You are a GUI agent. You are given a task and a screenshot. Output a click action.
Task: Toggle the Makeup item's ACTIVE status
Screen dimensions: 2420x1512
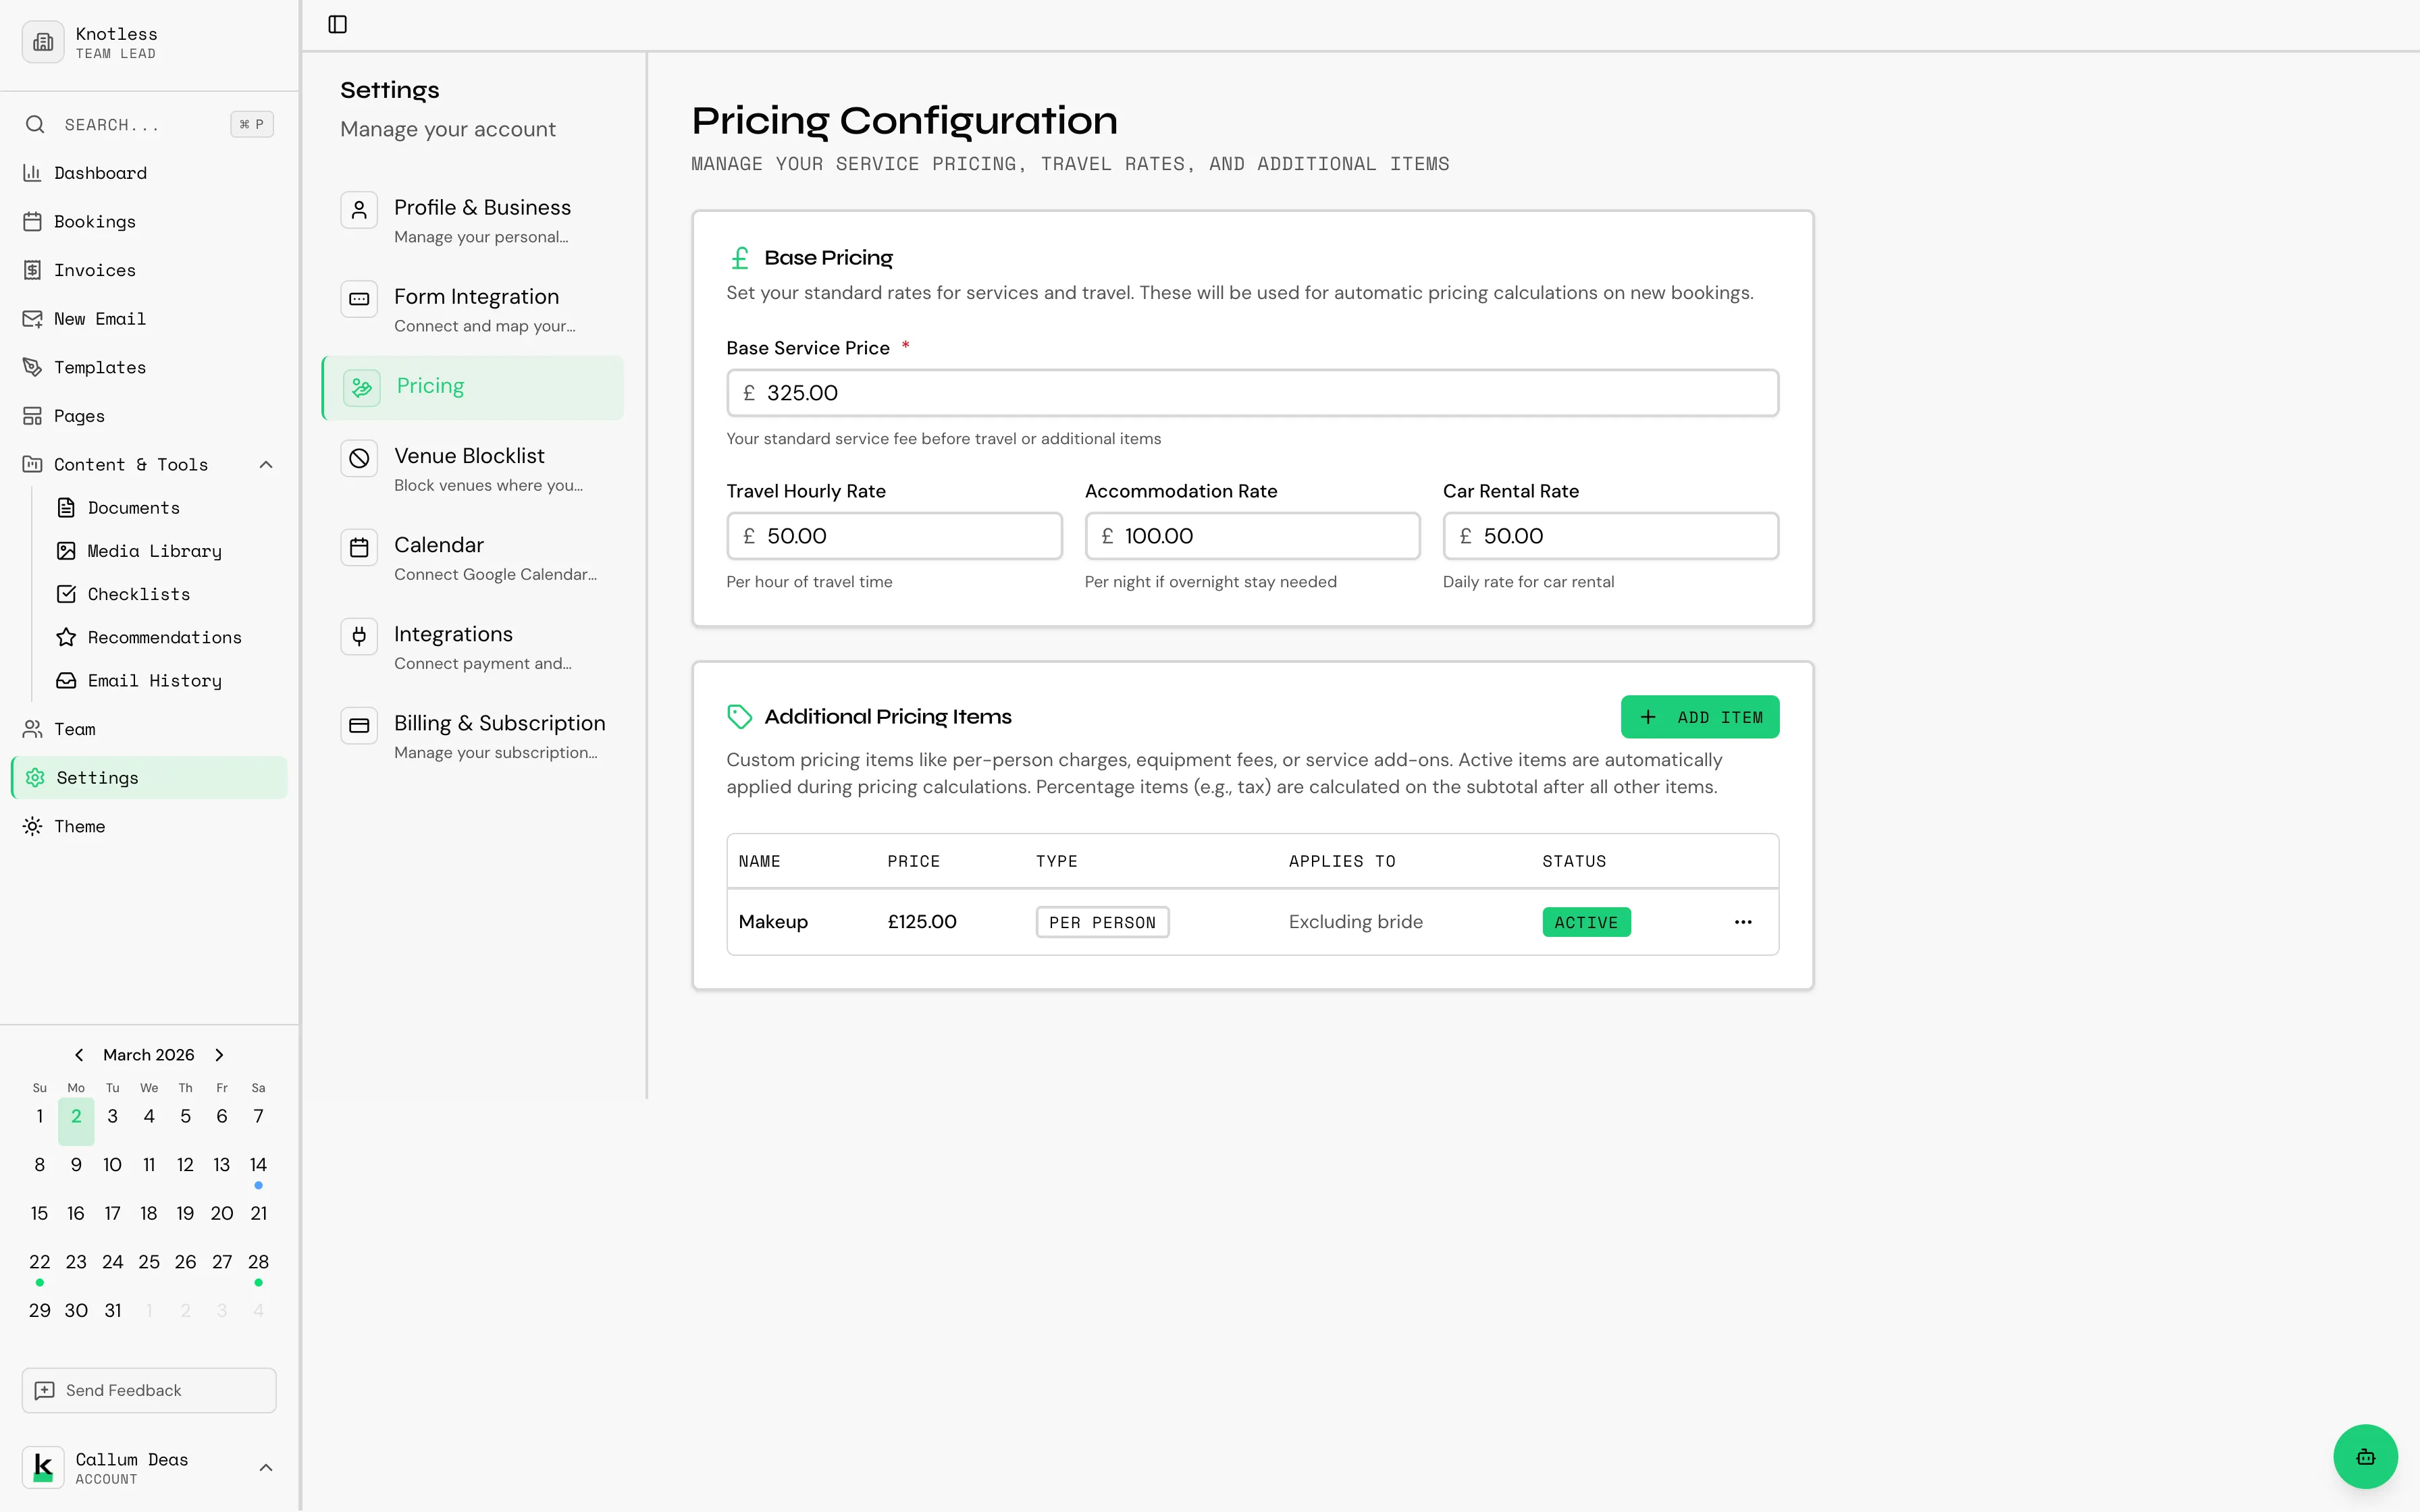1585,921
